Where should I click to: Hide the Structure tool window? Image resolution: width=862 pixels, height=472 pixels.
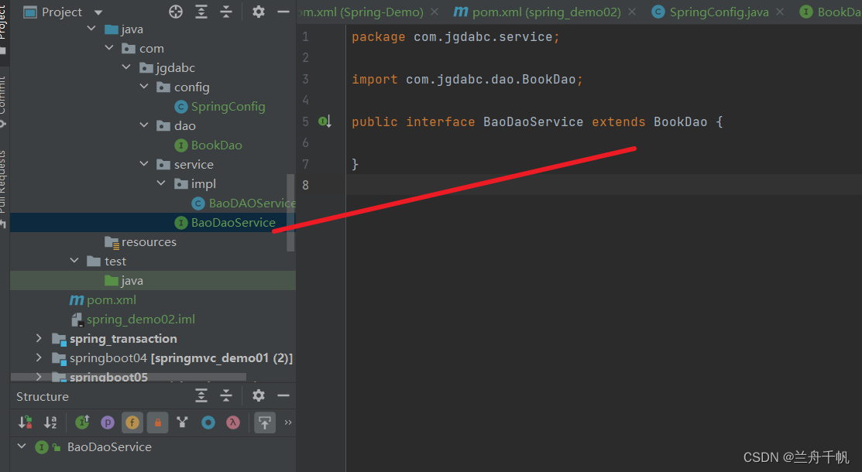coord(283,395)
